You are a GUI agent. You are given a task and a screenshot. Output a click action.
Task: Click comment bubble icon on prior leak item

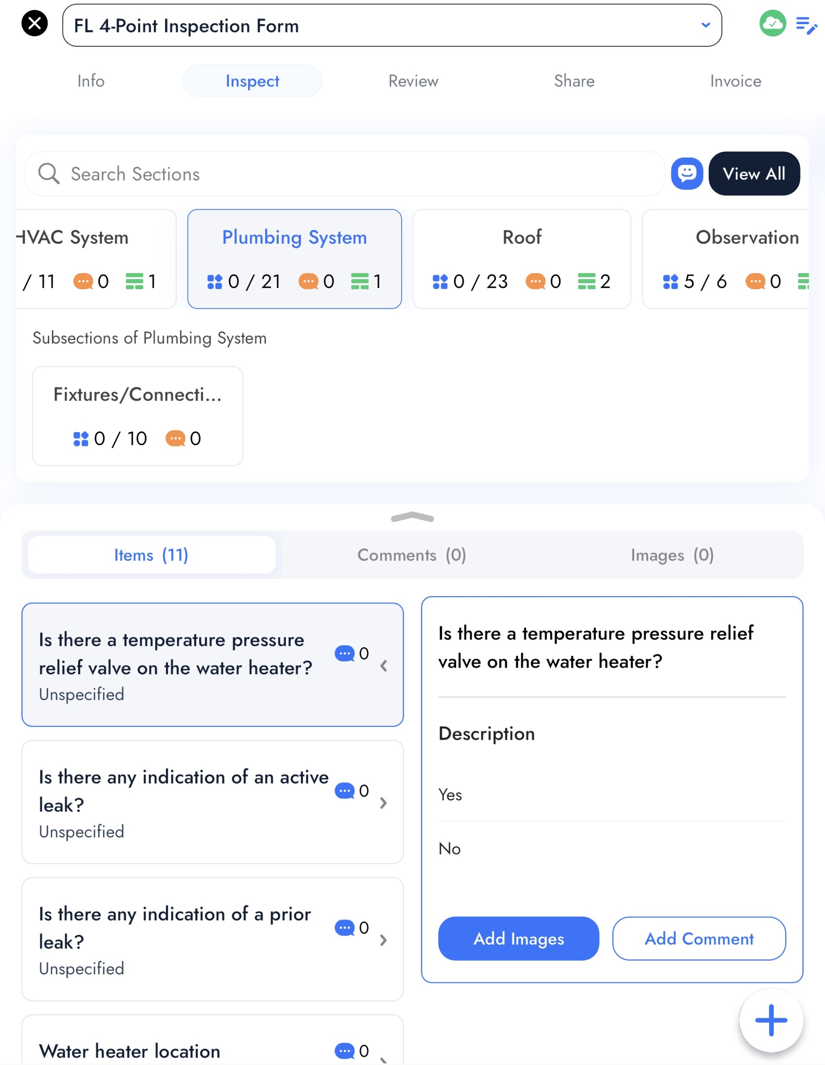click(345, 927)
